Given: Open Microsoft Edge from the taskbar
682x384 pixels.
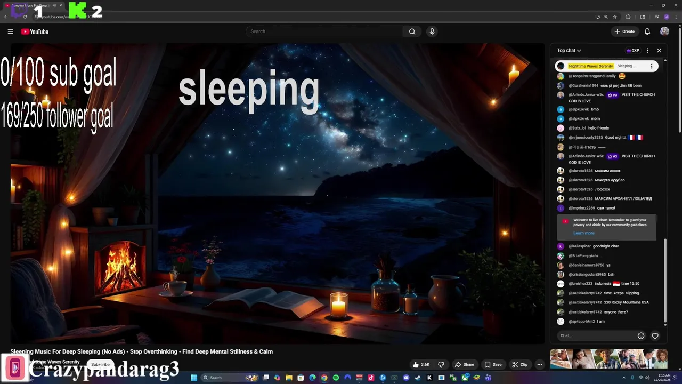Looking at the screenshot, I should click(312, 378).
